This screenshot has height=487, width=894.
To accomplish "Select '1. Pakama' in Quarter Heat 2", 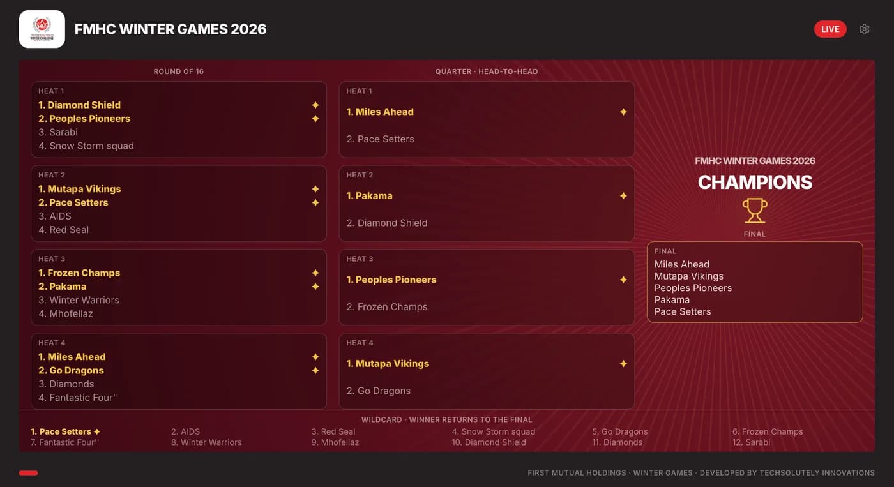I will click(370, 196).
